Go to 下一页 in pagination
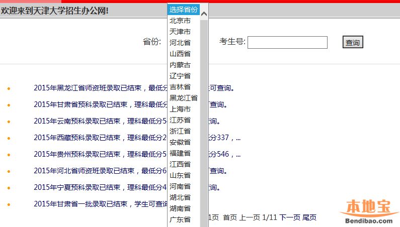 [289, 217]
